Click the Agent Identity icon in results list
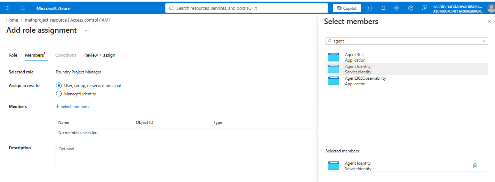495x182 pixels. click(x=334, y=69)
